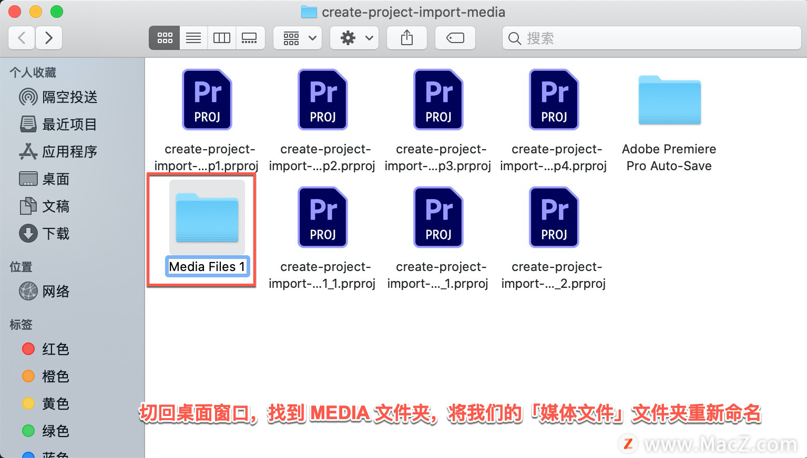Screen dimensions: 807x458
Task: Select the create-project-import-..._2.prproj file icon
Action: pos(554,217)
